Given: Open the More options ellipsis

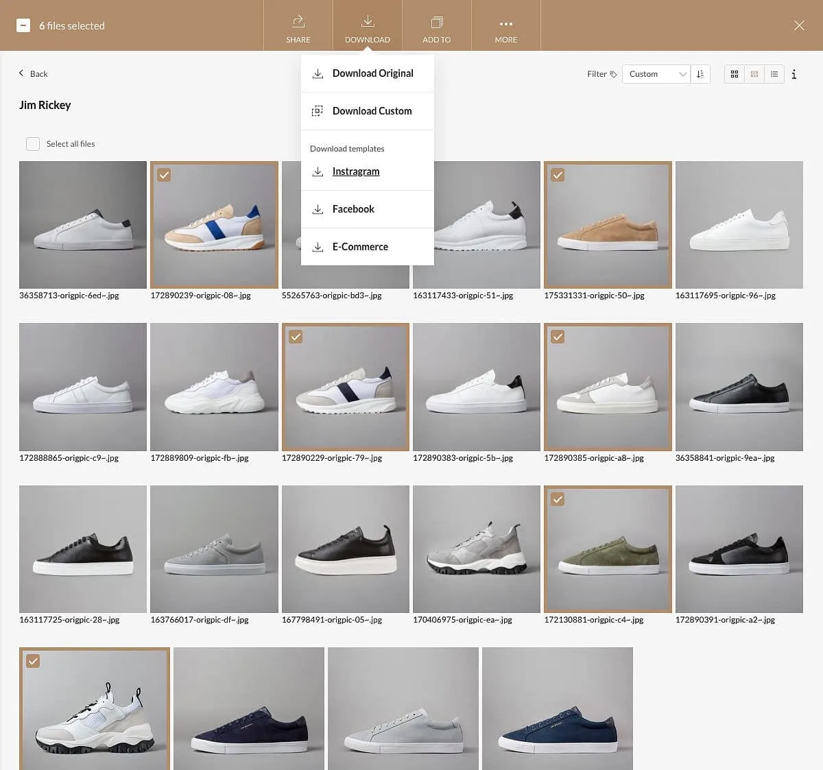Looking at the screenshot, I should pos(506,23).
